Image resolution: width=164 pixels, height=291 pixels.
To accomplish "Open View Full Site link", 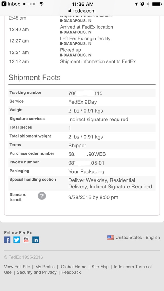I will coord(17,267).
